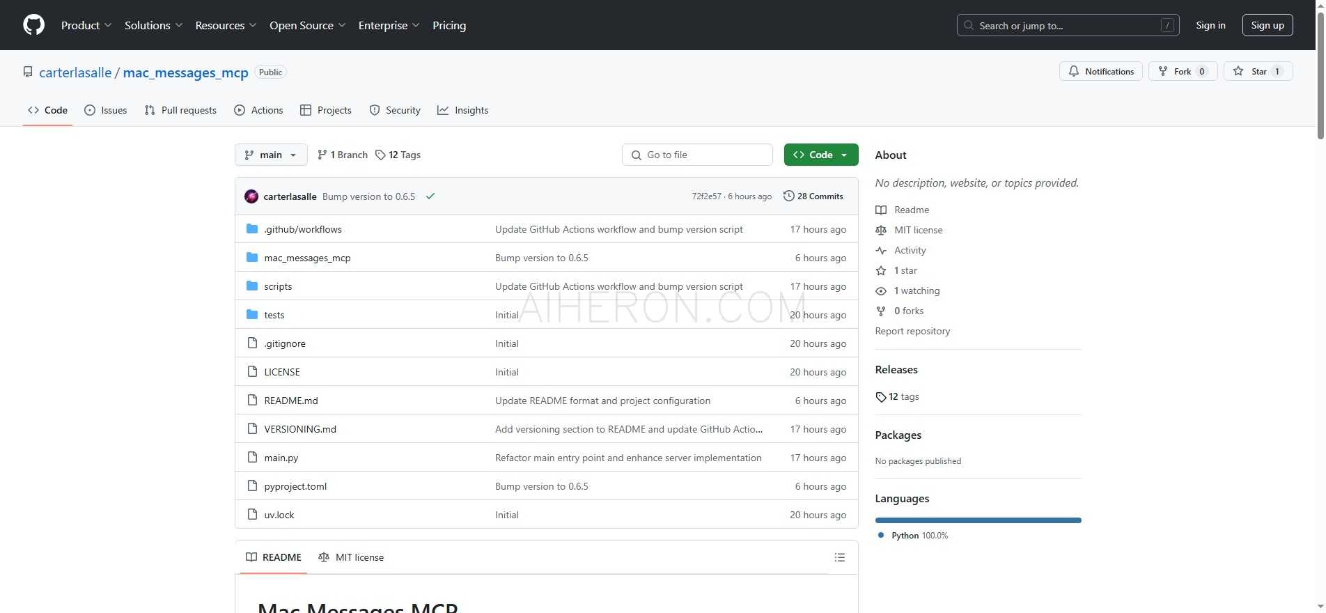The width and height of the screenshot is (1326, 613).
Task: Click the .github/workflows folder icon
Action: pos(252,229)
